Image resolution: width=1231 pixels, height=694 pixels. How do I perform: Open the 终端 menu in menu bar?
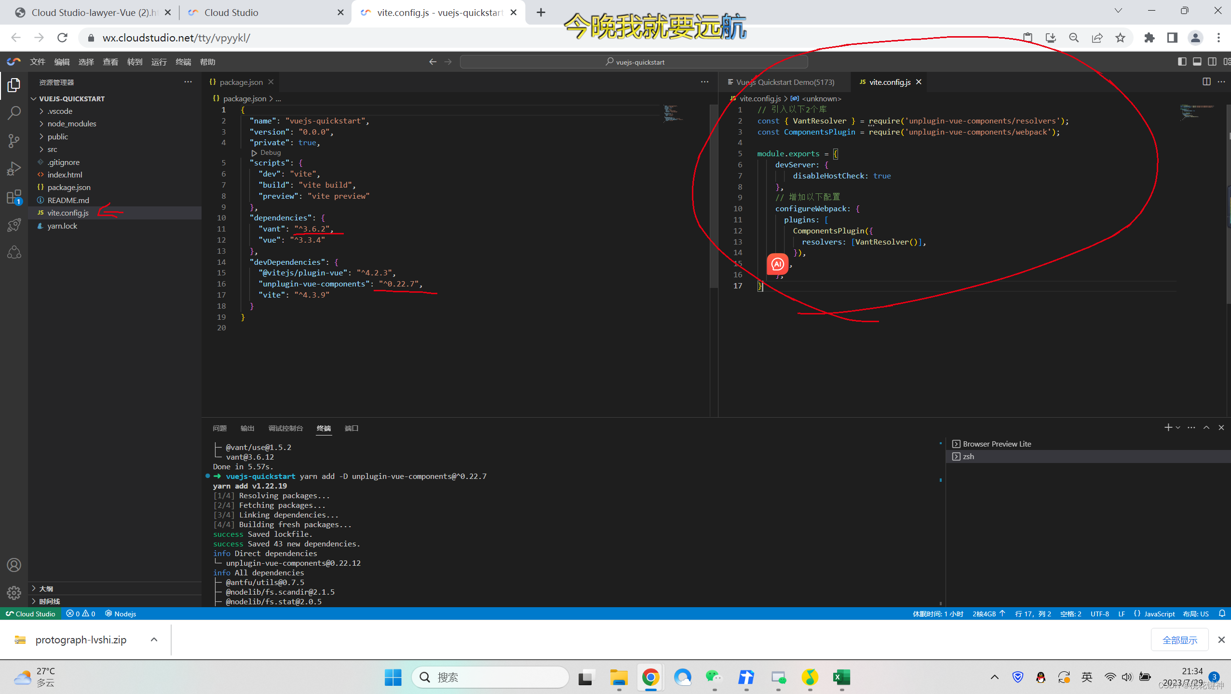183,62
